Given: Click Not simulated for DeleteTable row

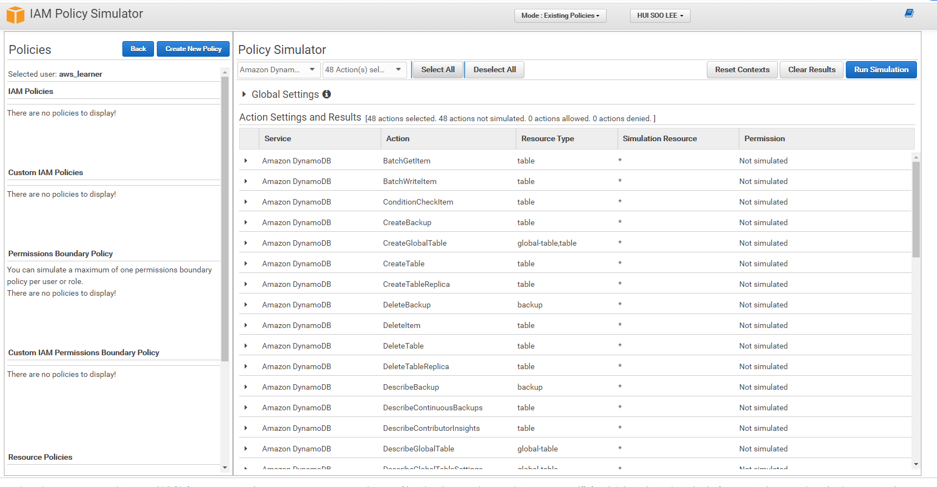Looking at the screenshot, I should point(763,346).
